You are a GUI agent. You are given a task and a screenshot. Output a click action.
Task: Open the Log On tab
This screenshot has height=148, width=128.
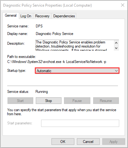pyautogui.click(x=26, y=16)
